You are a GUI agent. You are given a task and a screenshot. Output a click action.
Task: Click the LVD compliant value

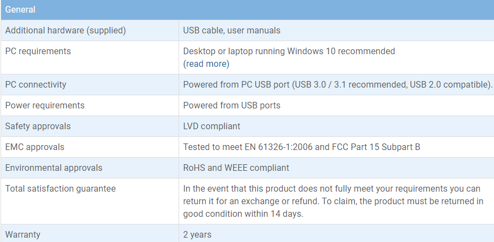click(211, 126)
